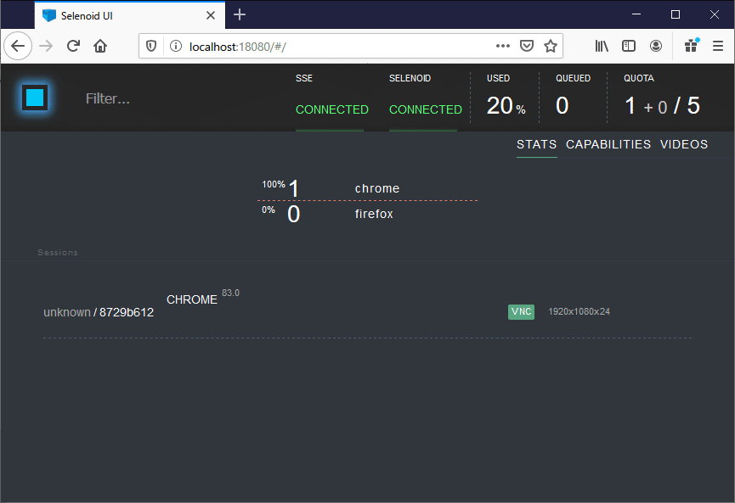Open the What's New gift icon
This screenshot has height=503, width=735.
coord(692,46)
